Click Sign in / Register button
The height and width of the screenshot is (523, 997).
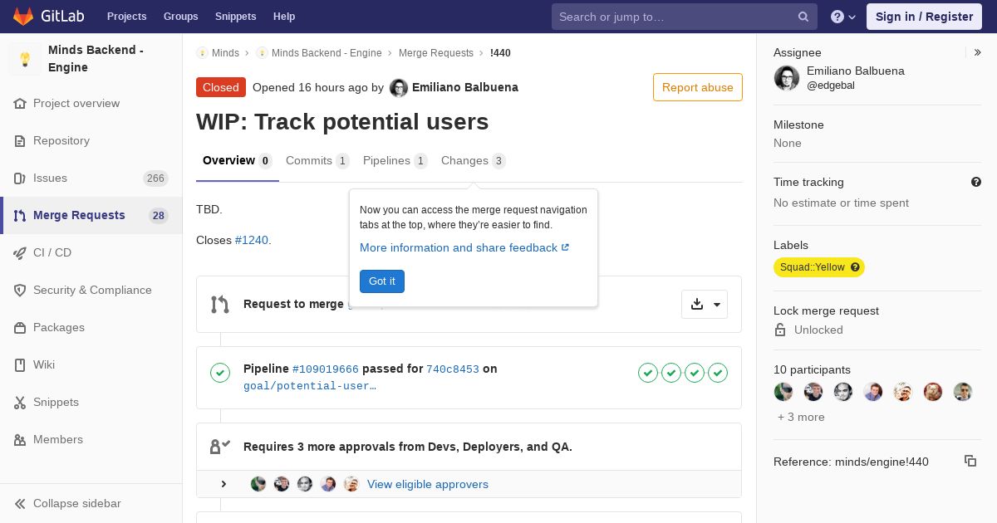pyautogui.click(x=924, y=17)
